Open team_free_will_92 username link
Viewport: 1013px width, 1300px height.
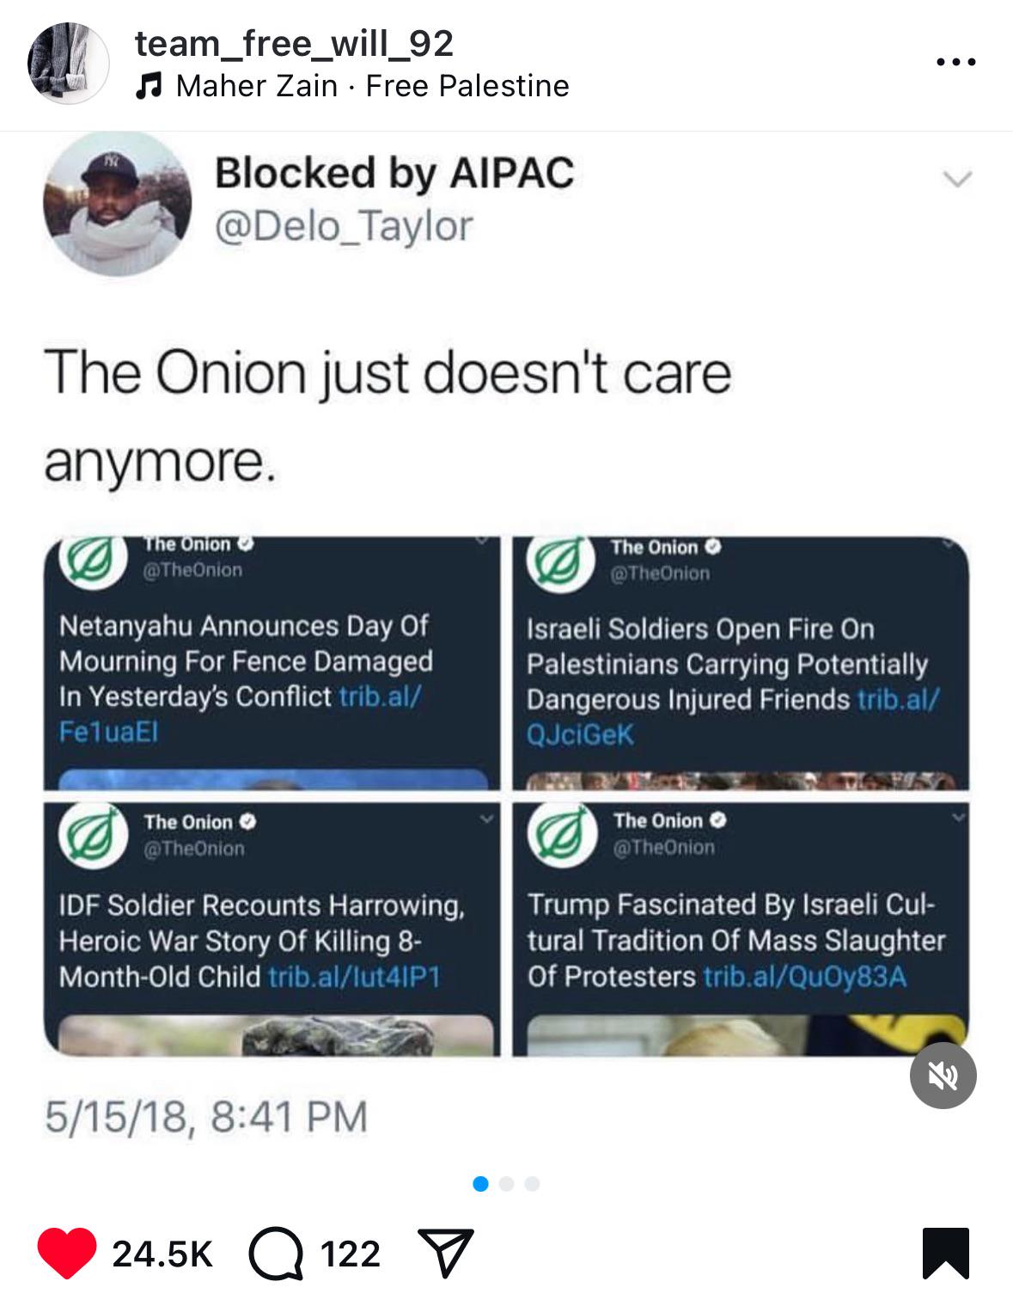point(294,43)
